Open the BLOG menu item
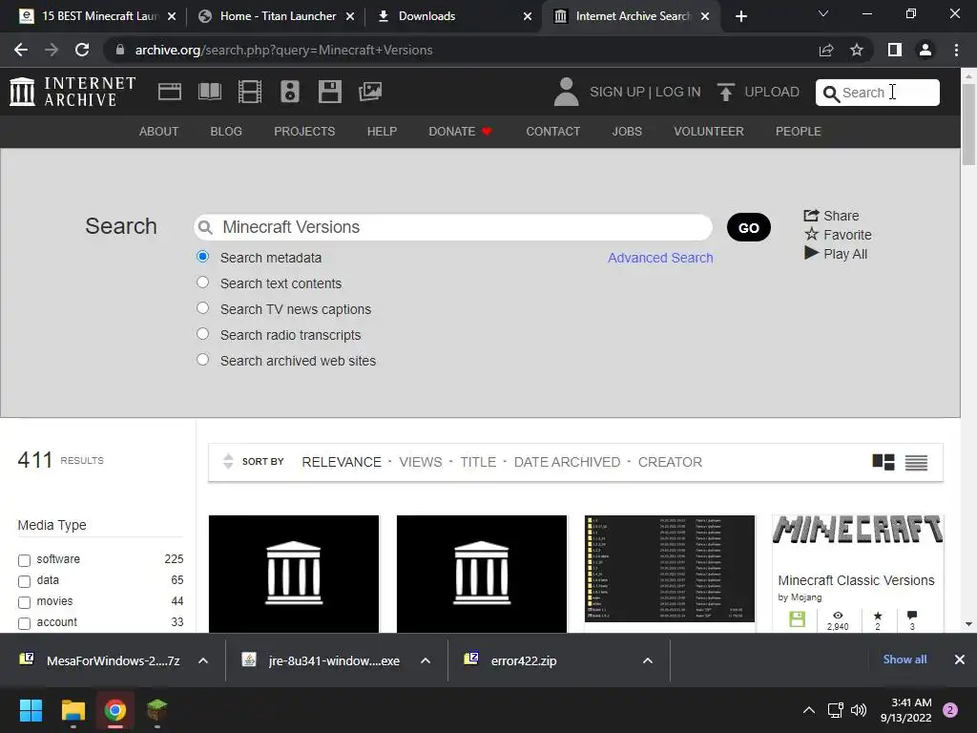Screen dimensions: 977x733 226,132
